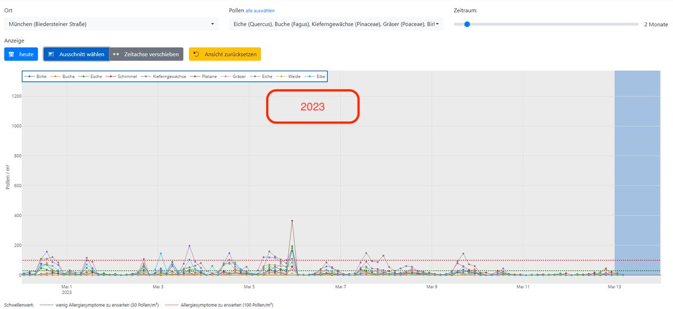
Task: Click the 'heute' button
Action: coord(21,54)
